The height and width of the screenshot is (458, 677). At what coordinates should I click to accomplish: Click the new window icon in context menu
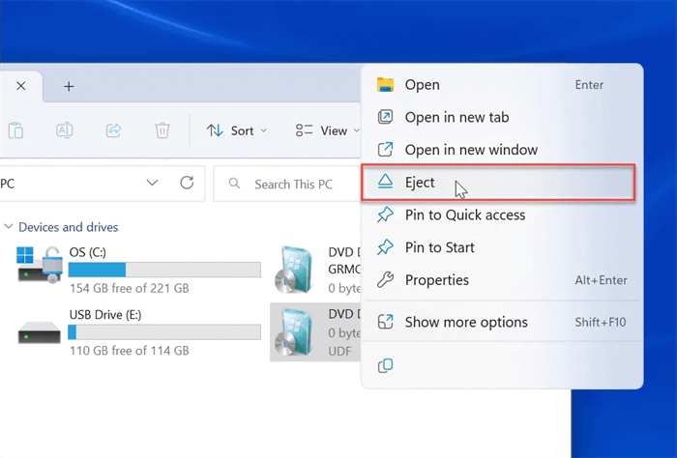point(385,149)
